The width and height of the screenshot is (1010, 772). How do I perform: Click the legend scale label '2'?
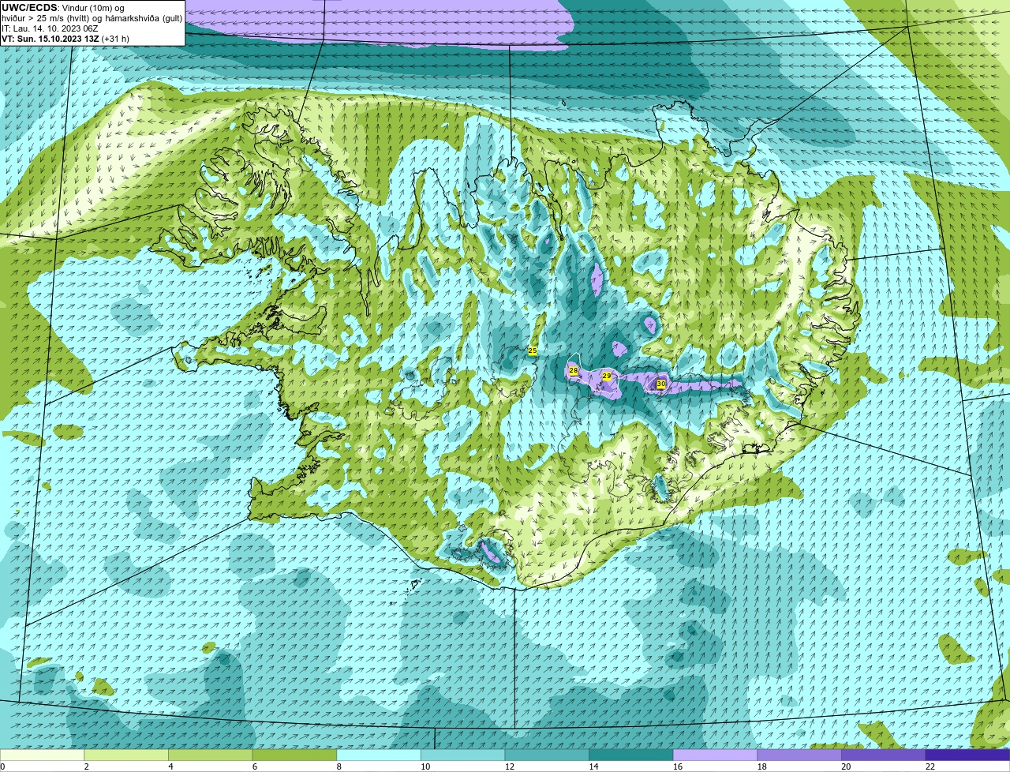(x=87, y=766)
